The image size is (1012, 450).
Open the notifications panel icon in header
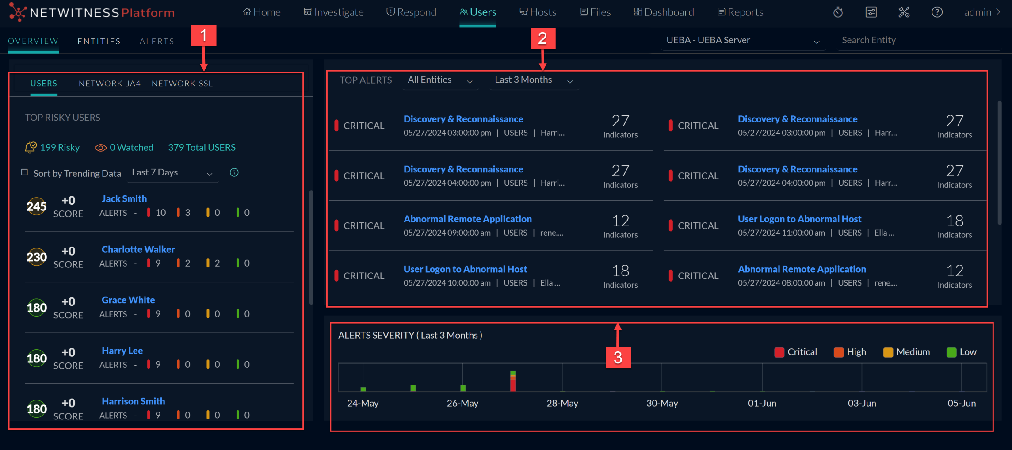(x=871, y=12)
